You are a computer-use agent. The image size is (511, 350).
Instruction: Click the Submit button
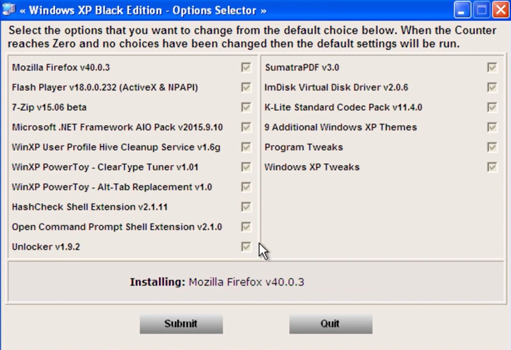click(181, 324)
